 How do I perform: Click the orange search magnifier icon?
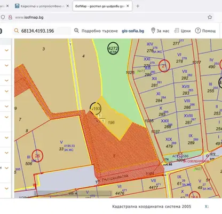tap(17, 31)
